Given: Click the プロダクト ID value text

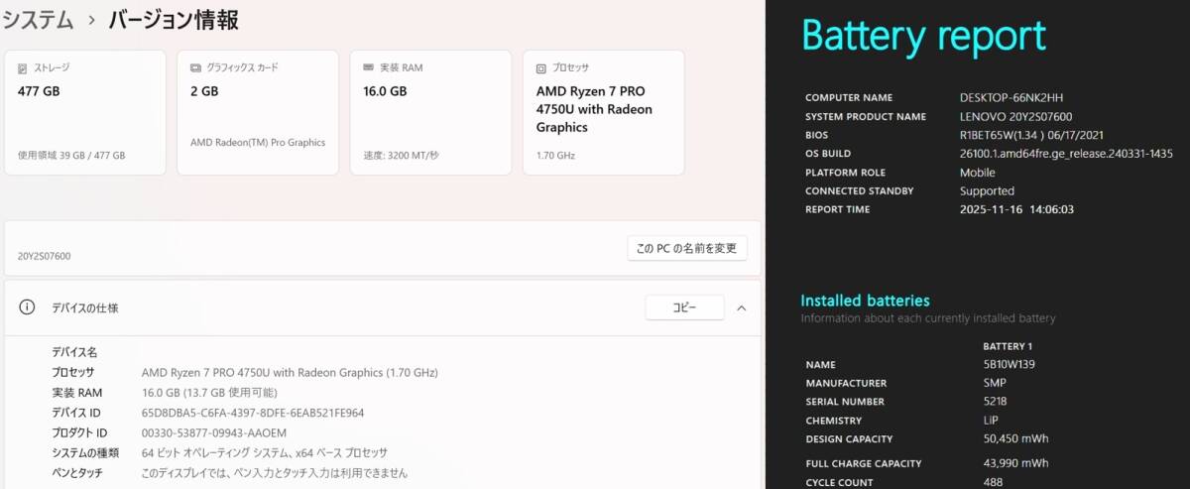Looking at the screenshot, I should point(214,432).
